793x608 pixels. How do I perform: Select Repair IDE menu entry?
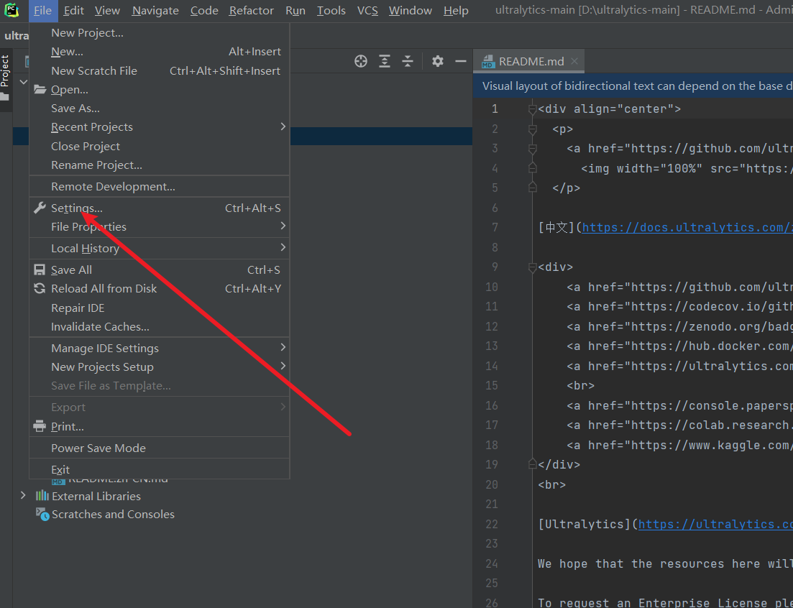click(160, 308)
